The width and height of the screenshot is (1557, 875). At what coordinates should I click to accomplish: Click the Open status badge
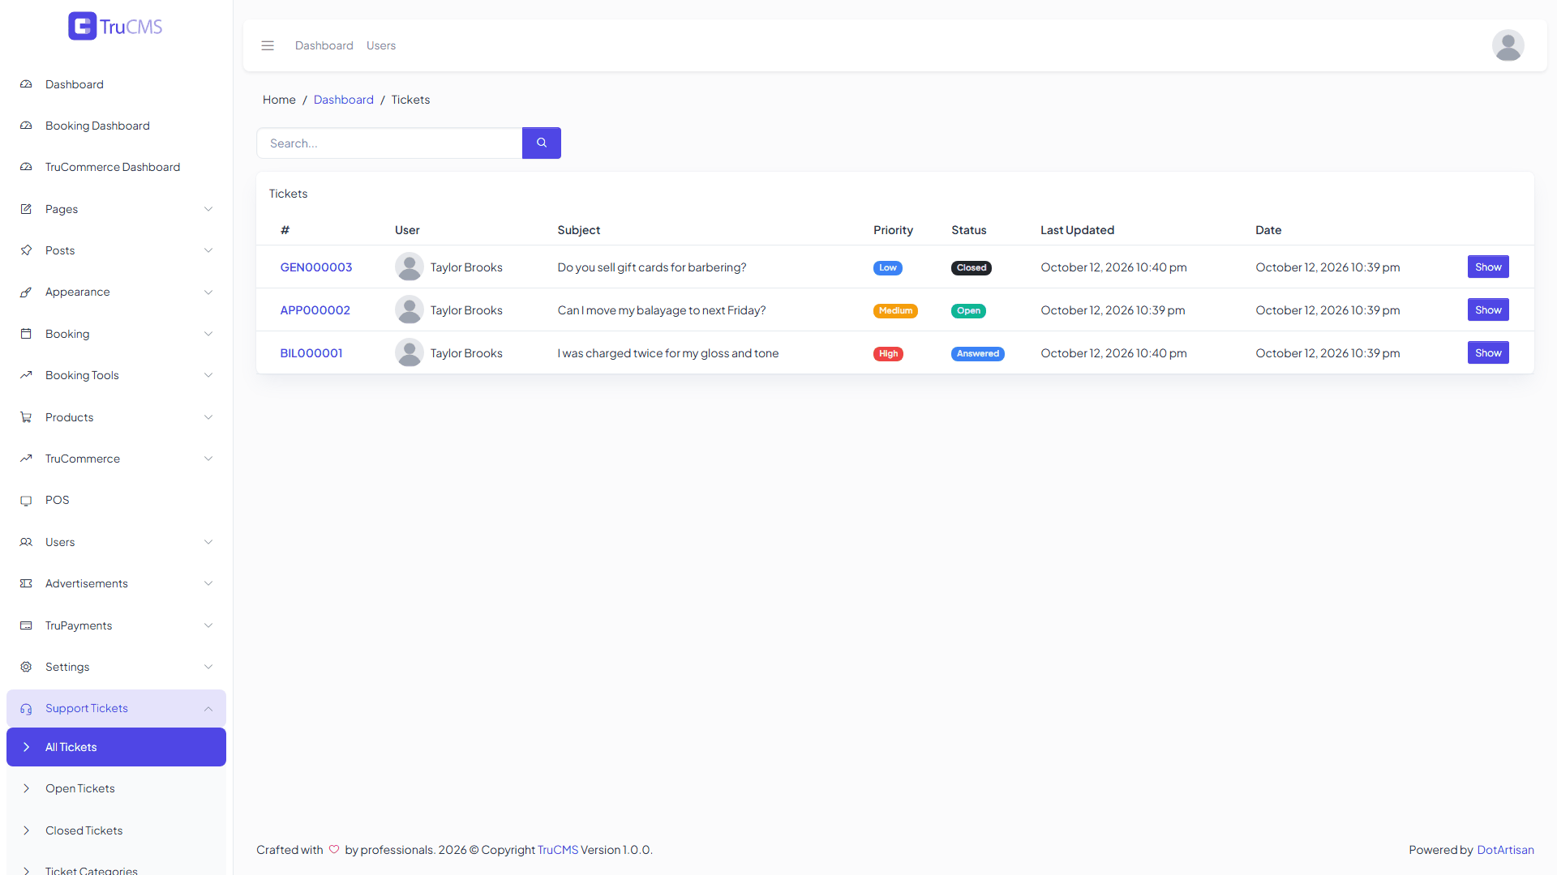tap(968, 310)
